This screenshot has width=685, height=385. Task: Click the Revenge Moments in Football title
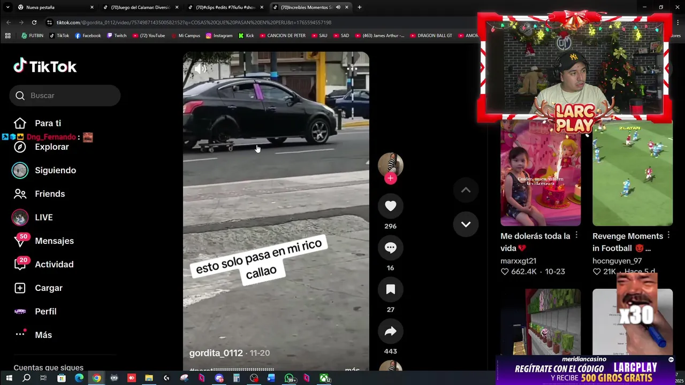pyautogui.click(x=628, y=242)
